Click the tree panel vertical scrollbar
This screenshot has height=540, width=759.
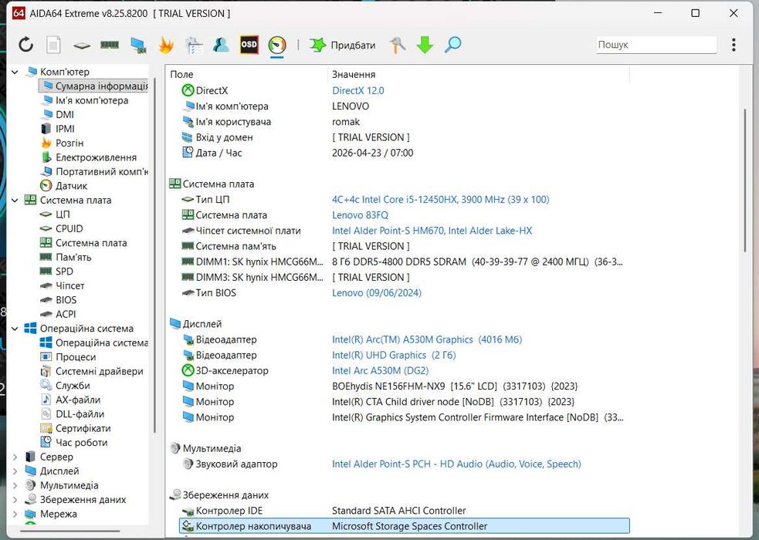(x=154, y=255)
